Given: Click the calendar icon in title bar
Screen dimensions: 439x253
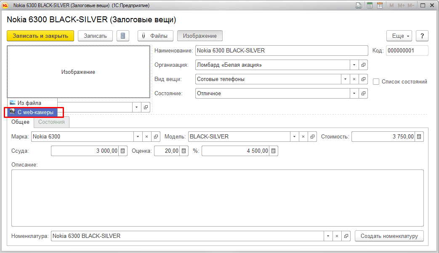Looking at the screenshot, I should (x=380, y=5).
